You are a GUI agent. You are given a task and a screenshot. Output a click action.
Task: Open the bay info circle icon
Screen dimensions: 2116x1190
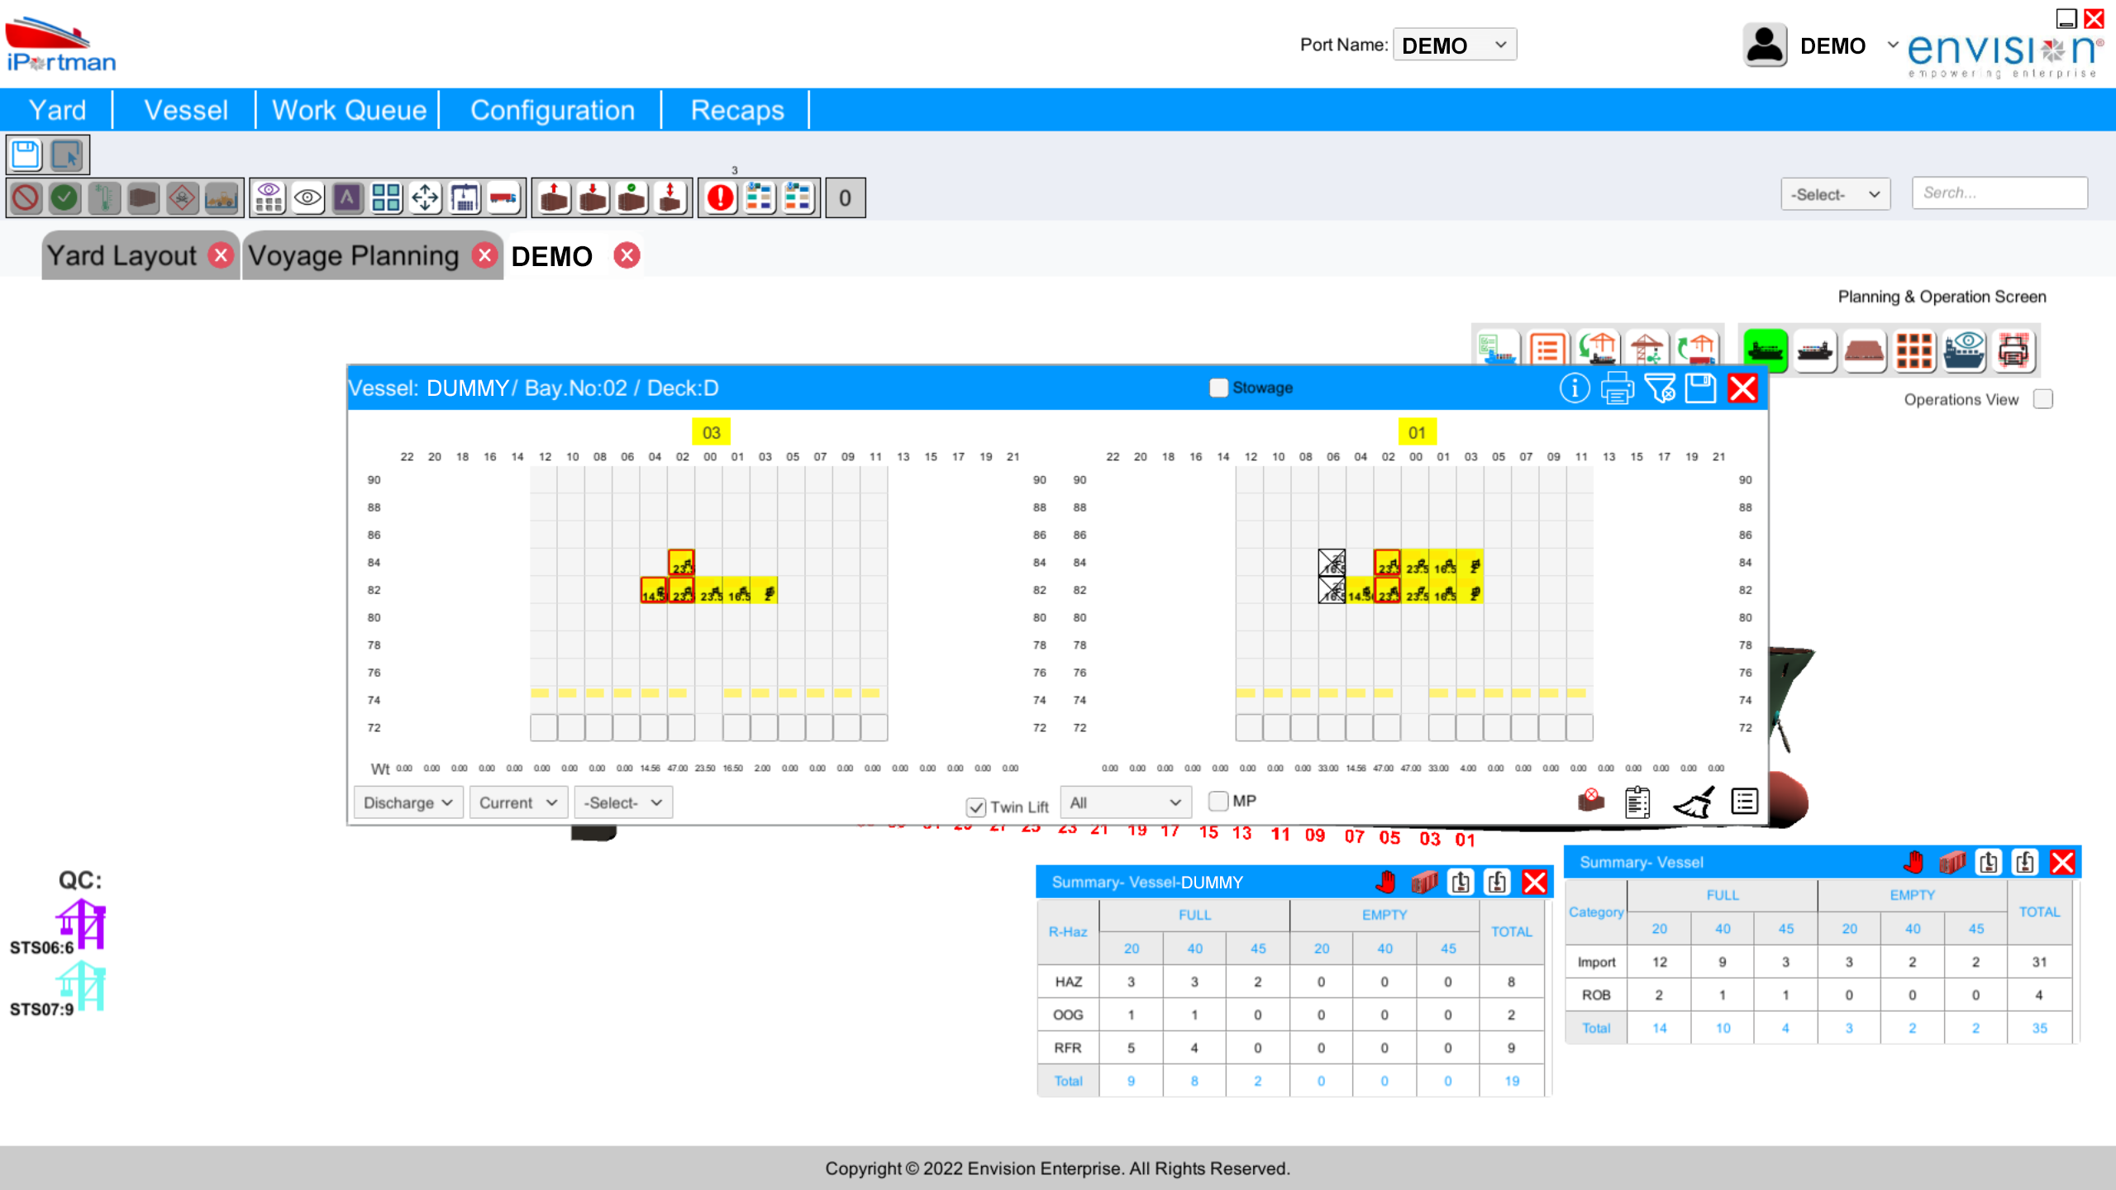point(1574,388)
